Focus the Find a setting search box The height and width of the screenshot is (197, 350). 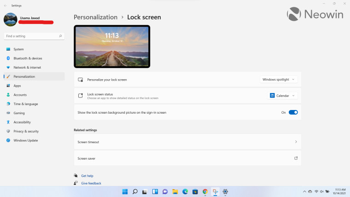[x=34, y=36]
